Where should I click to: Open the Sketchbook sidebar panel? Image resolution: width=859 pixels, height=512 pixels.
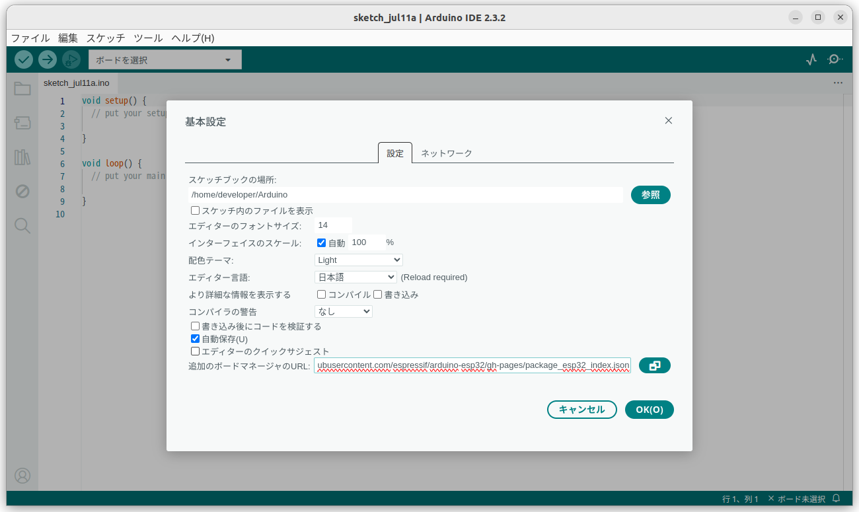[x=22, y=89]
